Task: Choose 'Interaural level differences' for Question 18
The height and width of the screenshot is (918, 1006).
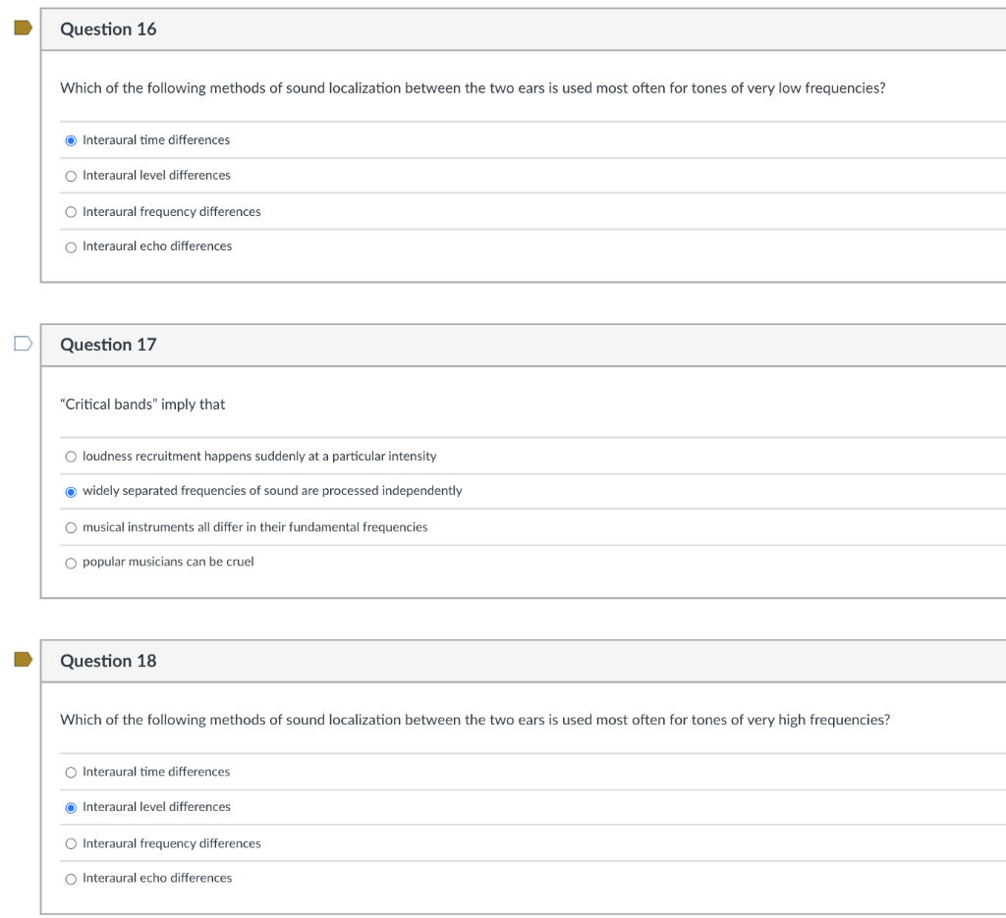Action: pyautogui.click(x=71, y=807)
